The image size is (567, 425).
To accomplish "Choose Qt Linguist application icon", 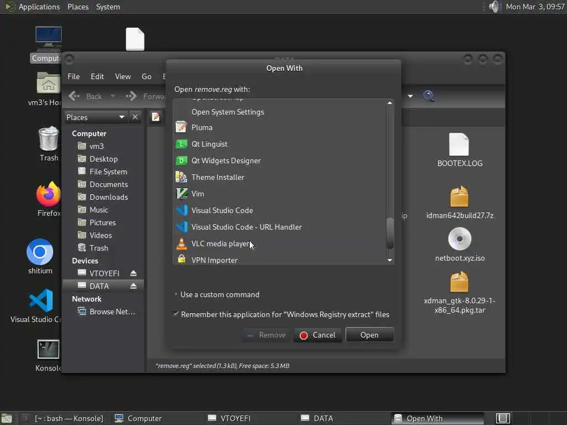I will pos(182,144).
